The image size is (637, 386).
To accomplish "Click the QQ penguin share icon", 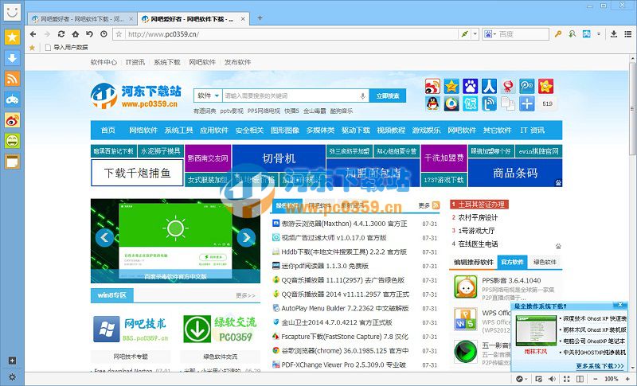I will point(432,104).
